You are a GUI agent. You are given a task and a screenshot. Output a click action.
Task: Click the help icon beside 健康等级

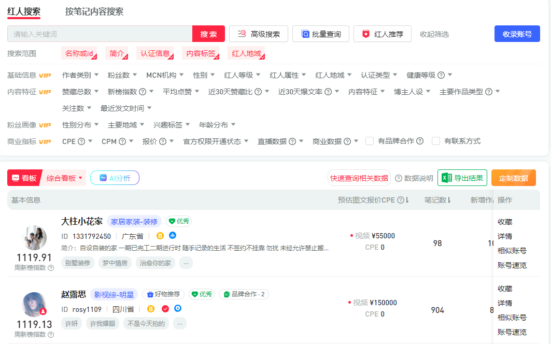tap(441, 75)
